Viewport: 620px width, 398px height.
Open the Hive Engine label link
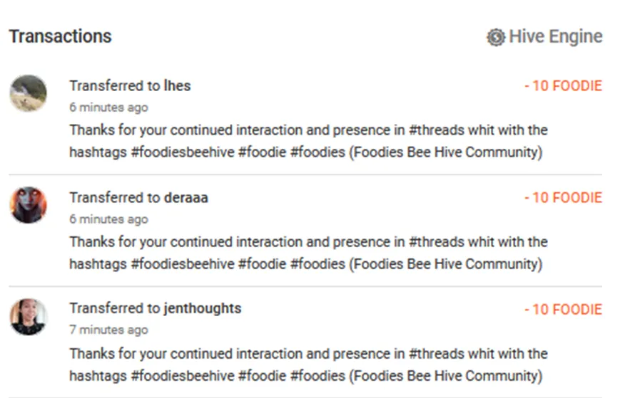(x=555, y=37)
